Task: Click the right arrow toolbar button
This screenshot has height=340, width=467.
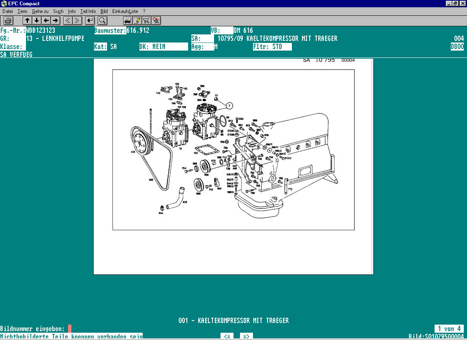Action: click(x=56, y=20)
